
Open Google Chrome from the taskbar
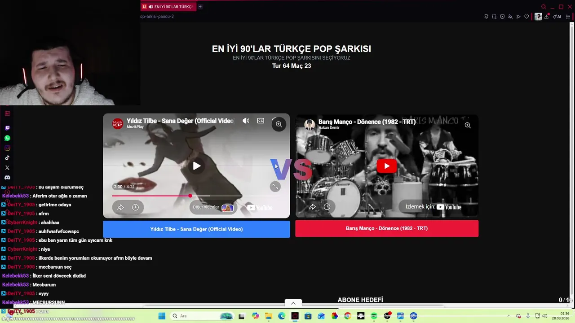pos(347,316)
